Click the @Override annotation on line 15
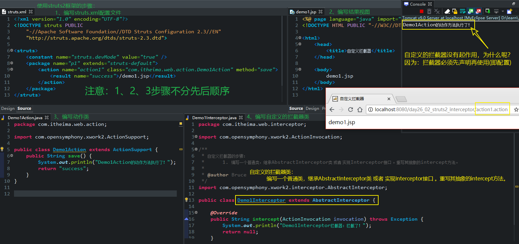The height and width of the screenshot is (244, 519). 224,213
